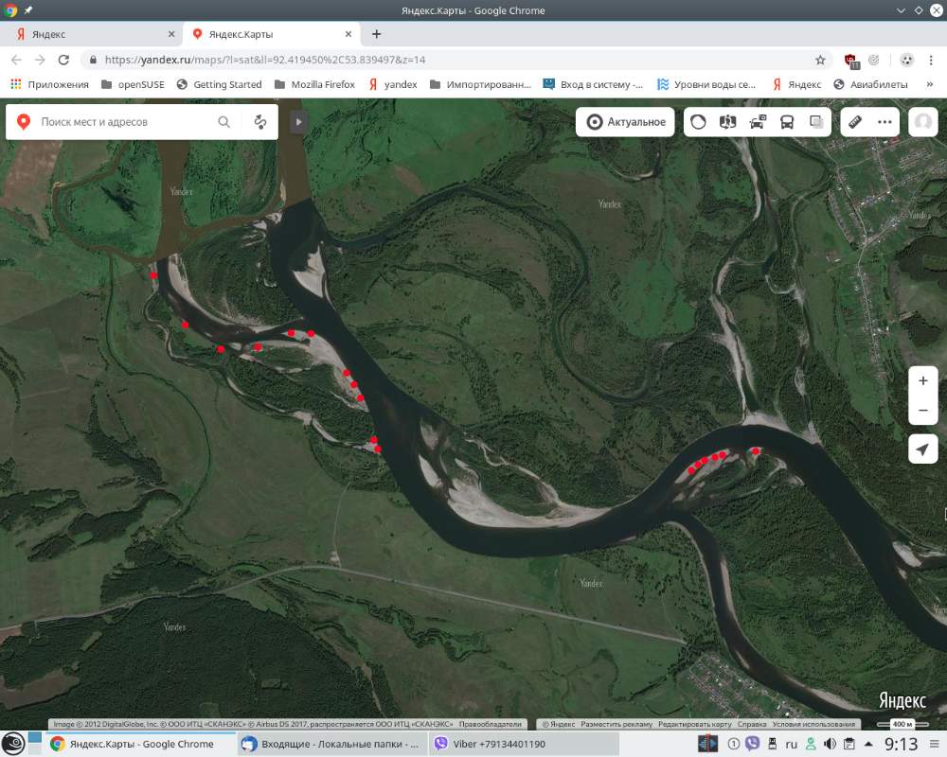Zoom in with the plus button

[923, 380]
